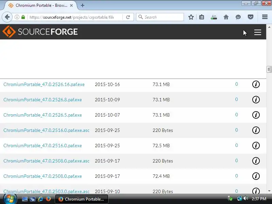The image size is (272, 204).
Task: Download ChromiumPortable_47.0.2508.0.paf.exe.asc
Action: [46, 161]
